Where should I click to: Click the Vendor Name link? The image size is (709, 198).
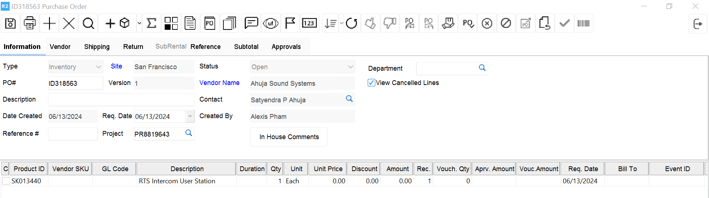219,83
